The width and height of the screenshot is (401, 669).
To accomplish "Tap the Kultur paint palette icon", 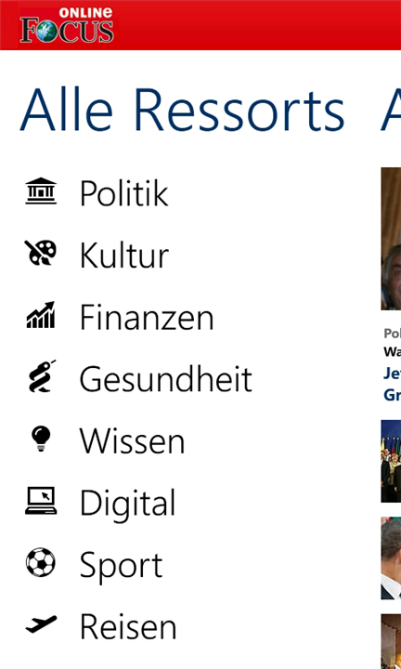I will click(41, 253).
